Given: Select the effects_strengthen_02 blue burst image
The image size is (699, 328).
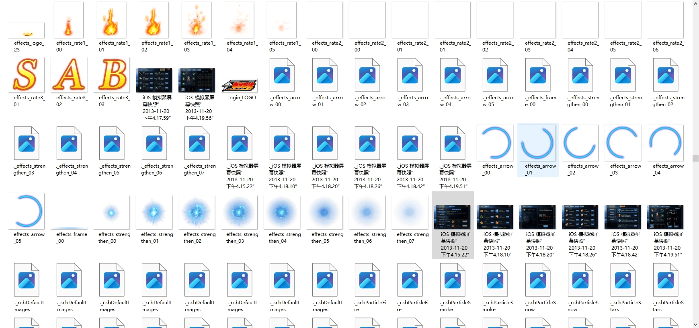Looking at the screenshot, I should (197, 212).
